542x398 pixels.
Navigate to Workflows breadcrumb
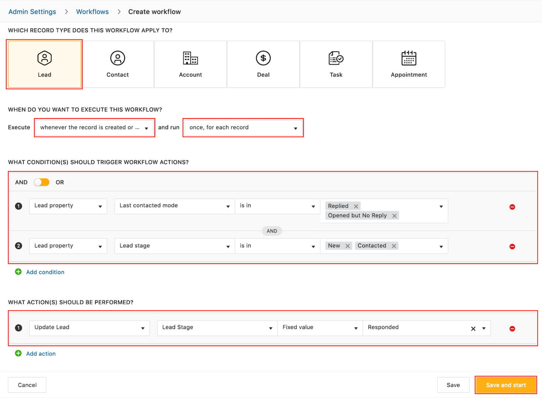(x=92, y=12)
